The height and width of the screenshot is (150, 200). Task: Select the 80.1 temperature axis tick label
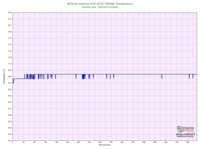pos(10,25)
